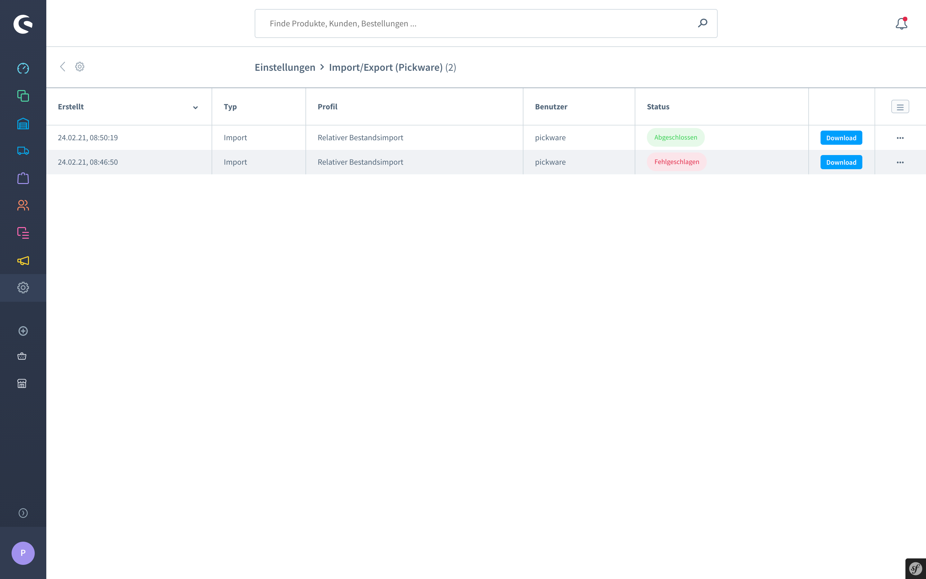Click the search magnifier icon
This screenshot has height=579, width=926.
click(702, 23)
